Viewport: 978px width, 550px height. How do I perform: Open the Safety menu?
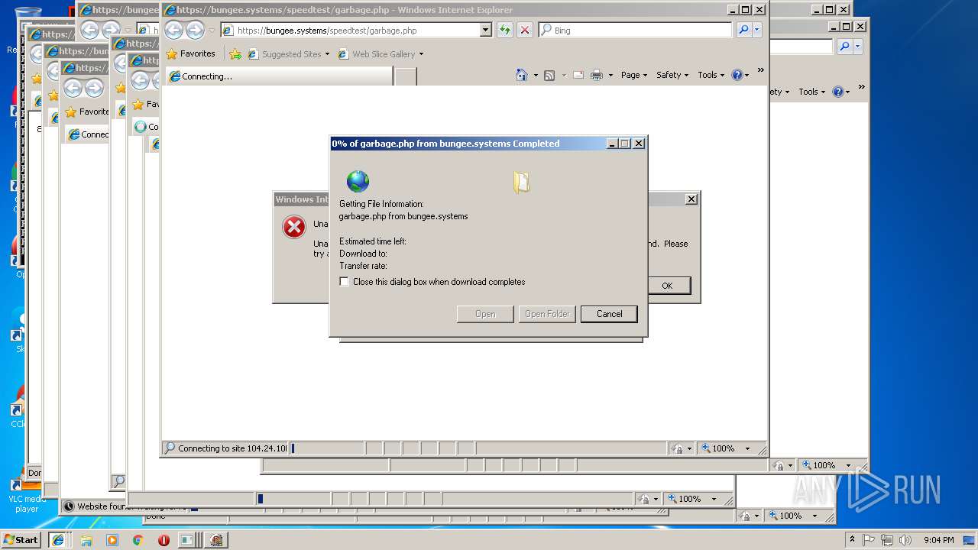[x=672, y=75]
